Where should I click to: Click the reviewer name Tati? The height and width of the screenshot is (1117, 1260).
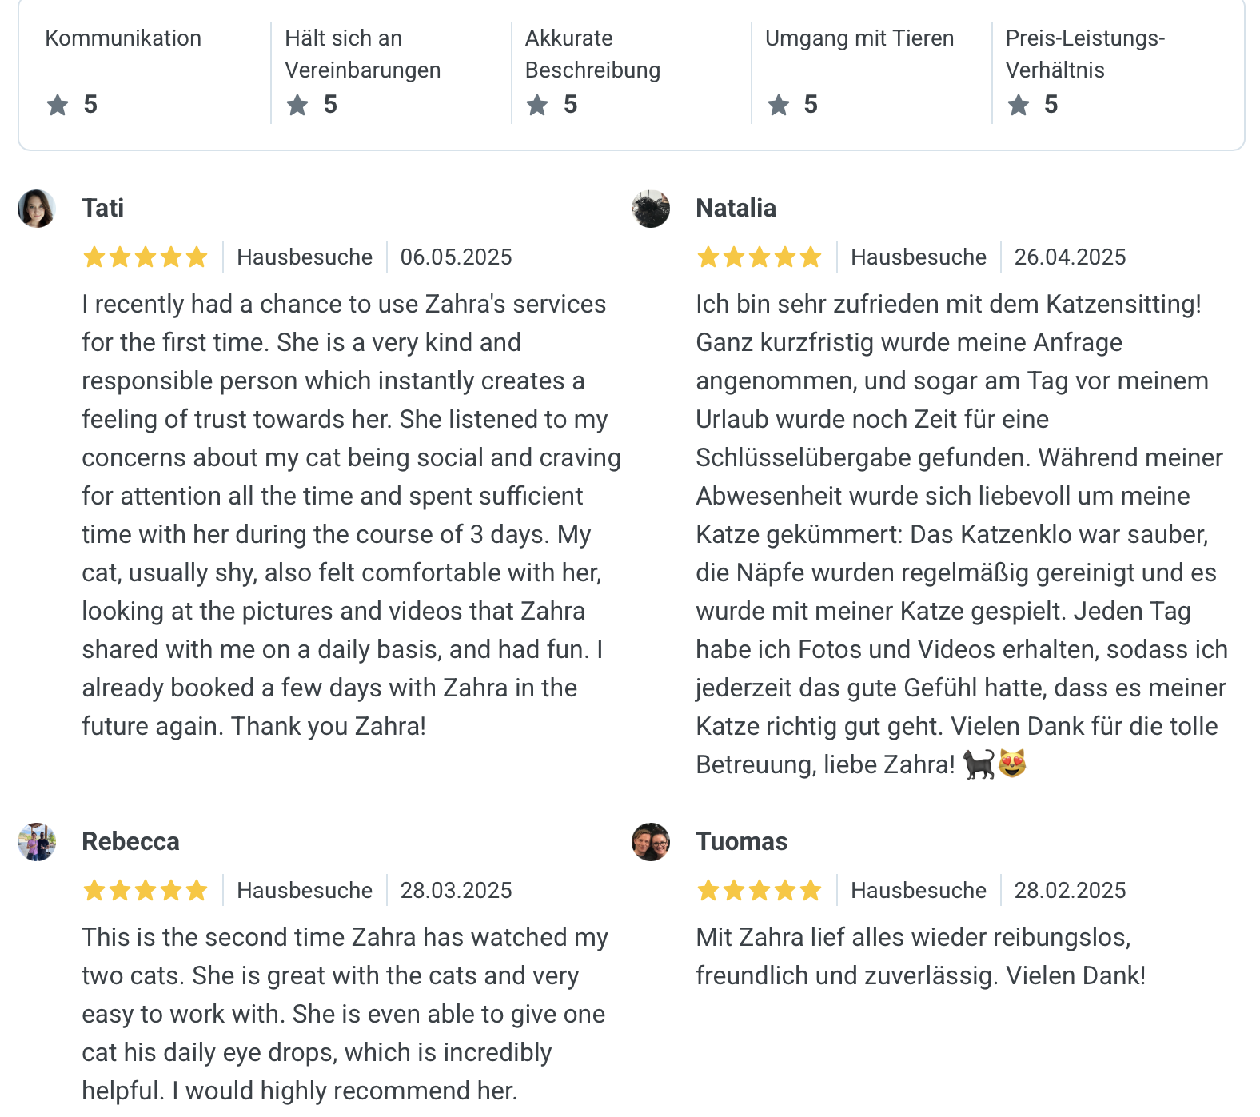pos(102,209)
